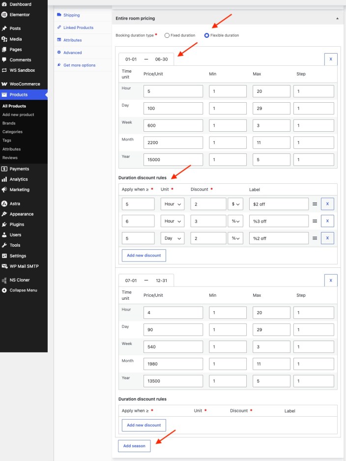Delete the %2 off discount rule
Viewport: 346px width, 461px height.
[x=327, y=238]
